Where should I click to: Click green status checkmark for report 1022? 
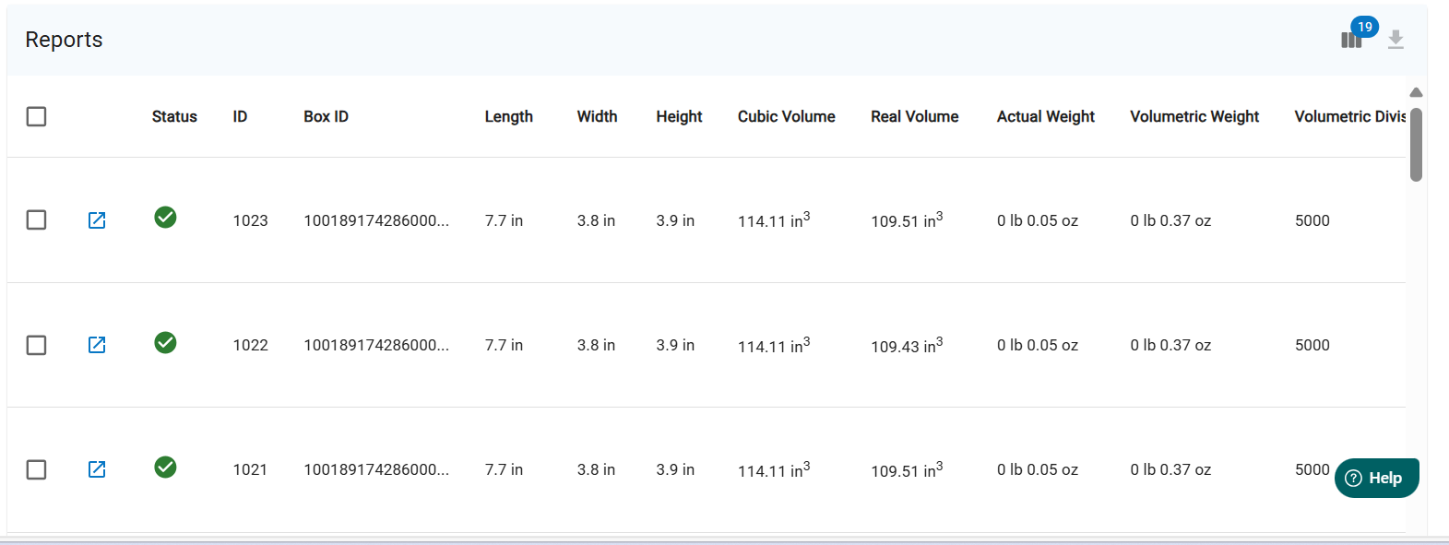click(166, 343)
